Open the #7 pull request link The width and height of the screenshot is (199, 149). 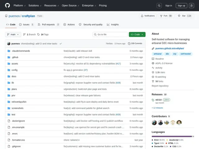86,70
